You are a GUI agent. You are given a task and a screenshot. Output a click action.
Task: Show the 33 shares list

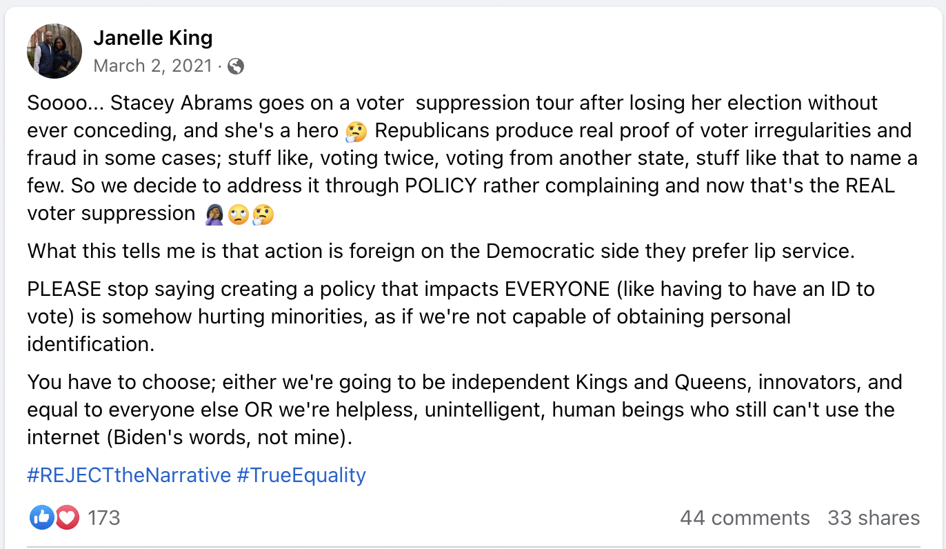point(874,518)
